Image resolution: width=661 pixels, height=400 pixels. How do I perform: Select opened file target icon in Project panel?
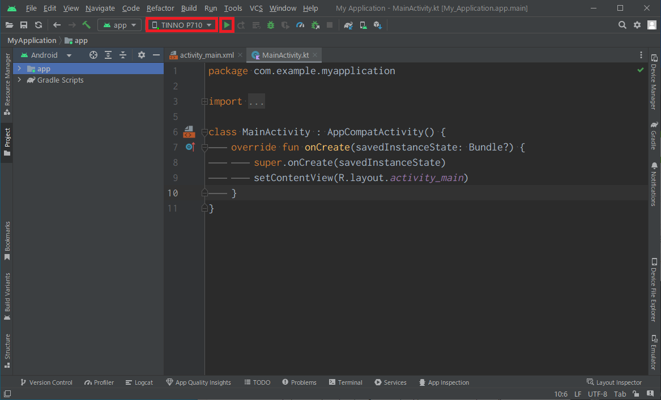point(93,55)
